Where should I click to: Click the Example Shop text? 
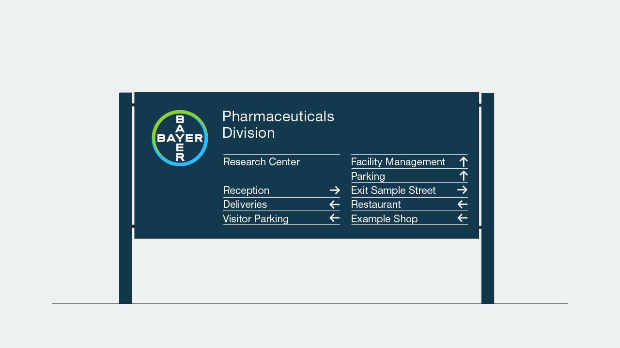(384, 219)
